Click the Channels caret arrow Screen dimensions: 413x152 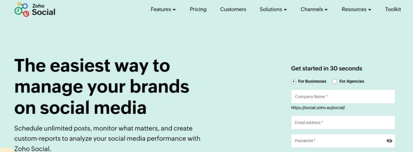point(326,10)
